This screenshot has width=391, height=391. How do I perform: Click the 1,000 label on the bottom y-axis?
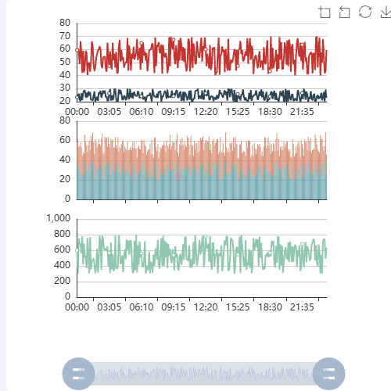pyautogui.click(x=59, y=218)
